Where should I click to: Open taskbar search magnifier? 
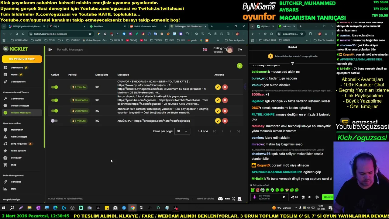coord(12,208)
